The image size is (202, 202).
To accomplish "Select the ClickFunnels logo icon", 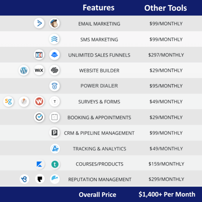I will 39,55.
